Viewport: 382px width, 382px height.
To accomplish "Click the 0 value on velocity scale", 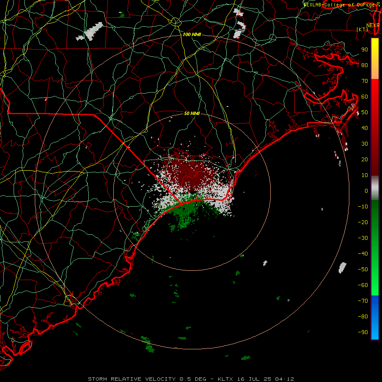I will tap(366, 191).
